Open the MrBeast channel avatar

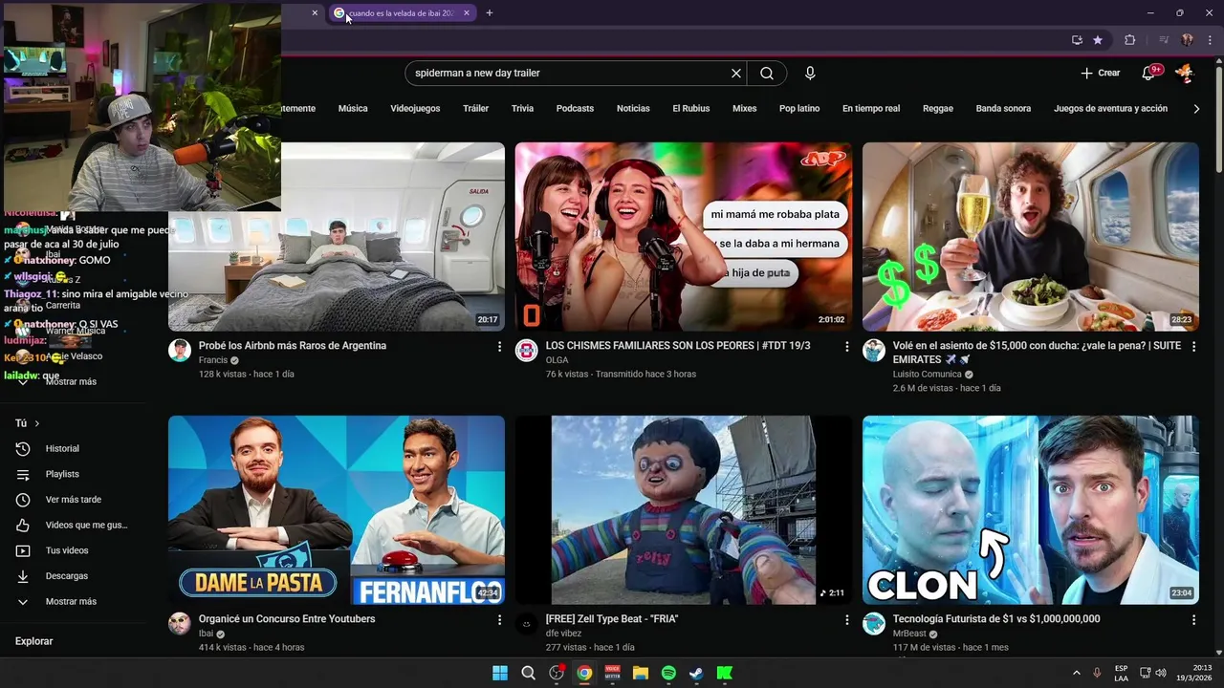coord(874,623)
